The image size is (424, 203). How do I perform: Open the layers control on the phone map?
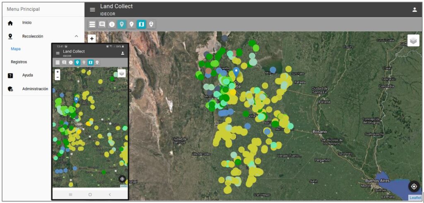[x=122, y=73]
